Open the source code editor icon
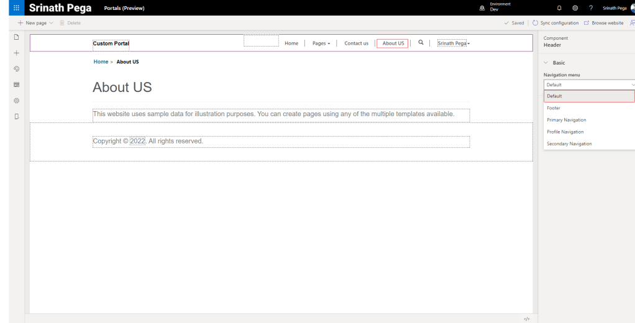The width and height of the screenshot is (635, 323). pos(528,319)
